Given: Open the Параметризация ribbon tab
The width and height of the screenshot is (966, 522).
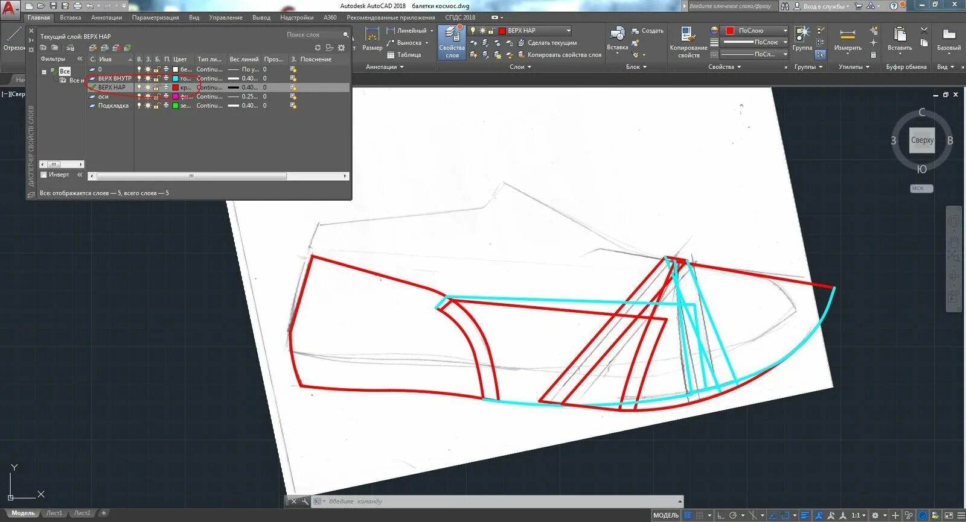Looking at the screenshot, I should coord(155,17).
